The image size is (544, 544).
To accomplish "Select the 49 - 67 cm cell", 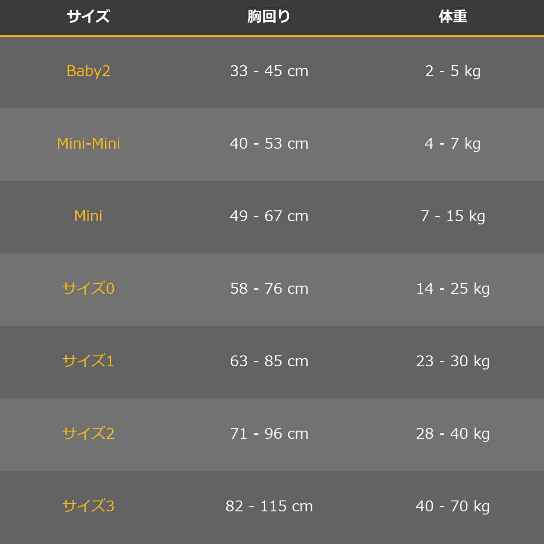I will click(269, 216).
